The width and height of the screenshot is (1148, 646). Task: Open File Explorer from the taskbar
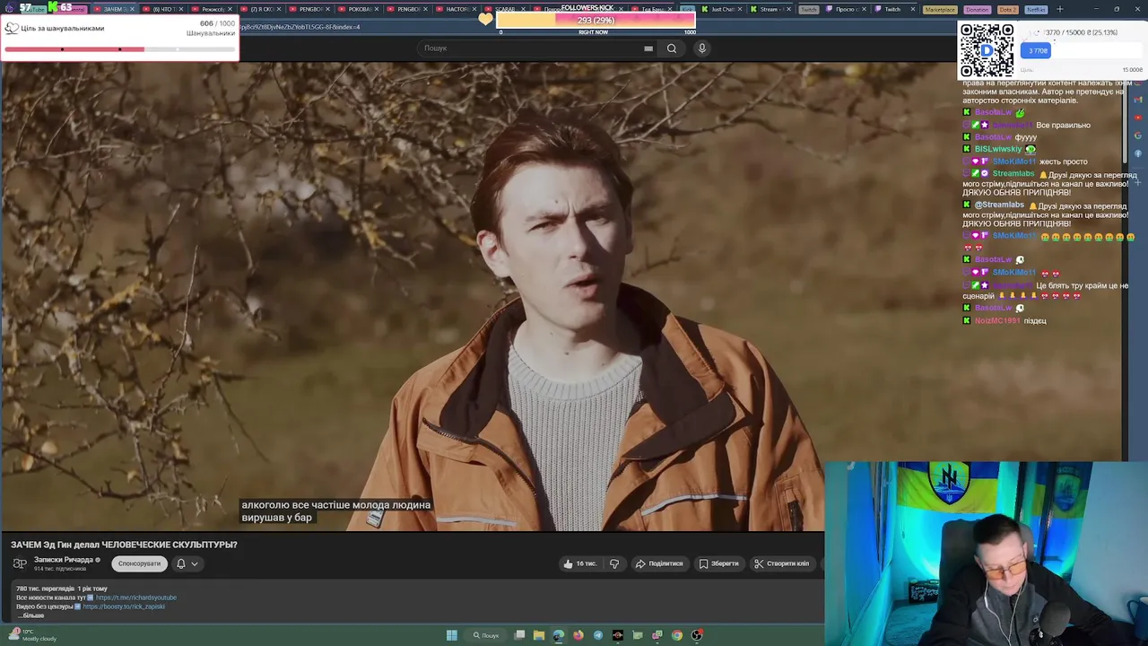539,635
